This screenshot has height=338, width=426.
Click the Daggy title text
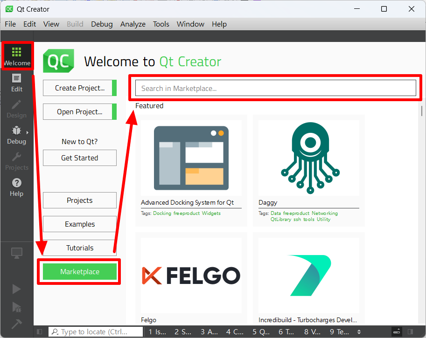pyautogui.click(x=268, y=202)
